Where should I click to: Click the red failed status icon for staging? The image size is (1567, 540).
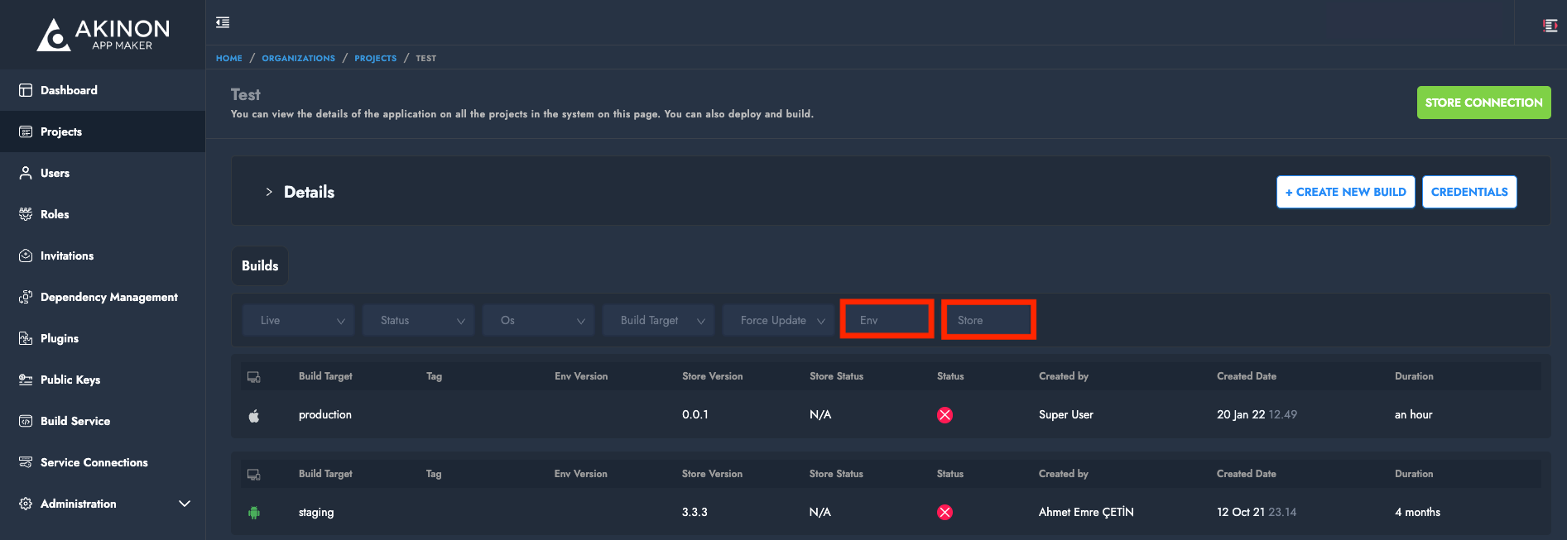pos(945,513)
